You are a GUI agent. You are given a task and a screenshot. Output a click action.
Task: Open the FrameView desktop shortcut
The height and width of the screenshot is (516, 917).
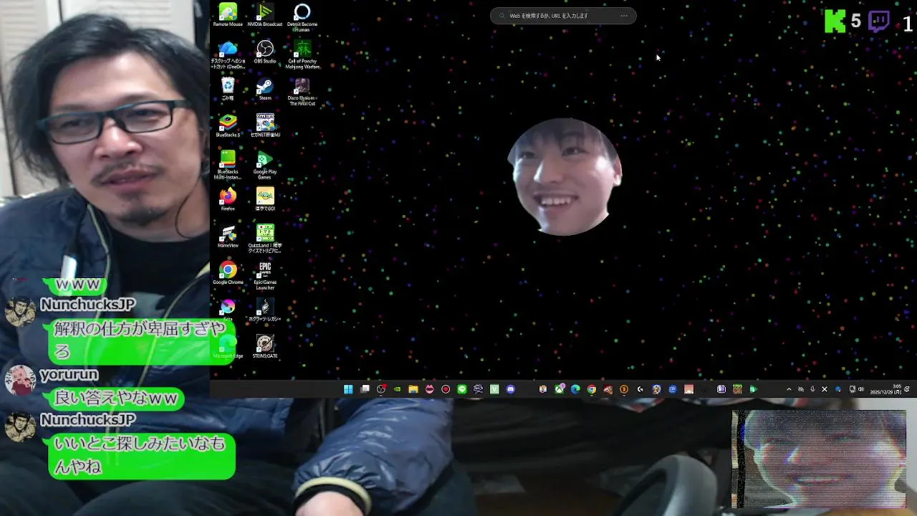pos(228,236)
